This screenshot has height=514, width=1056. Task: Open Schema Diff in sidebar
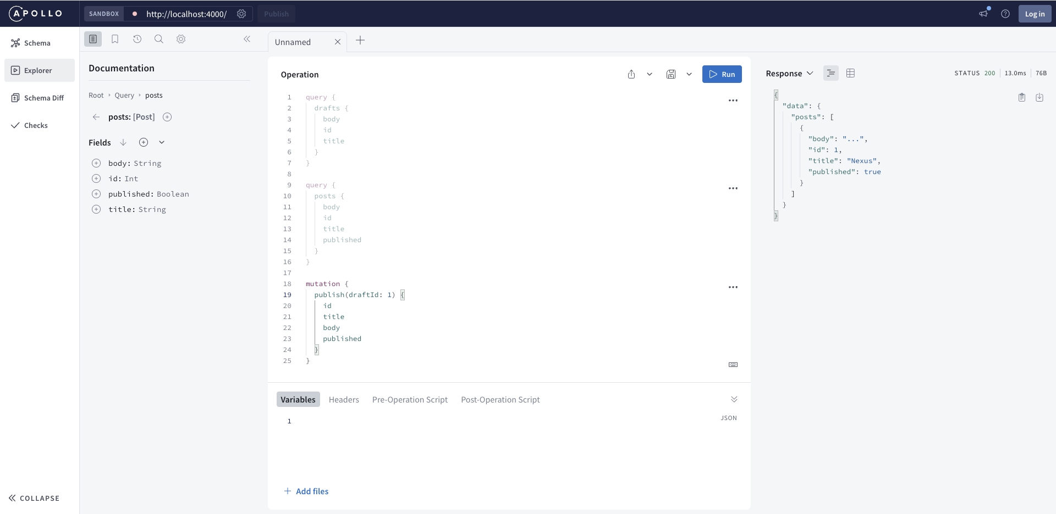coord(39,98)
